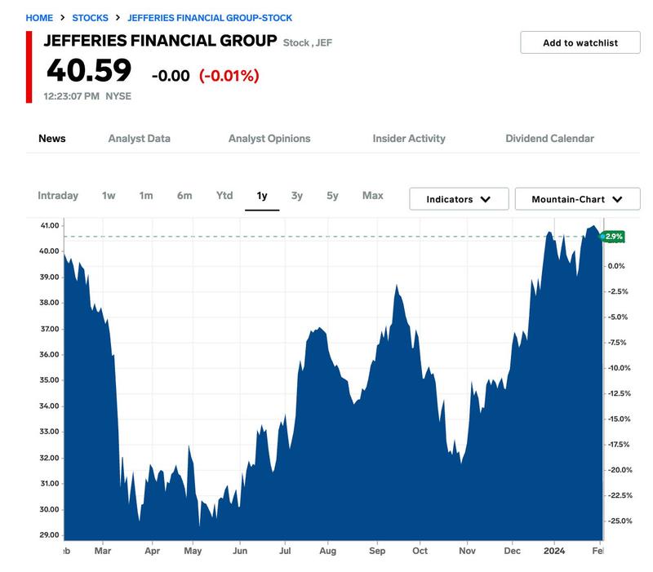Click the Add to watchlist button
653x572 pixels.
[580, 42]
